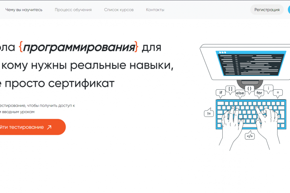Click the "if" speech bubble
290x193 pixels.
[221, 93]
